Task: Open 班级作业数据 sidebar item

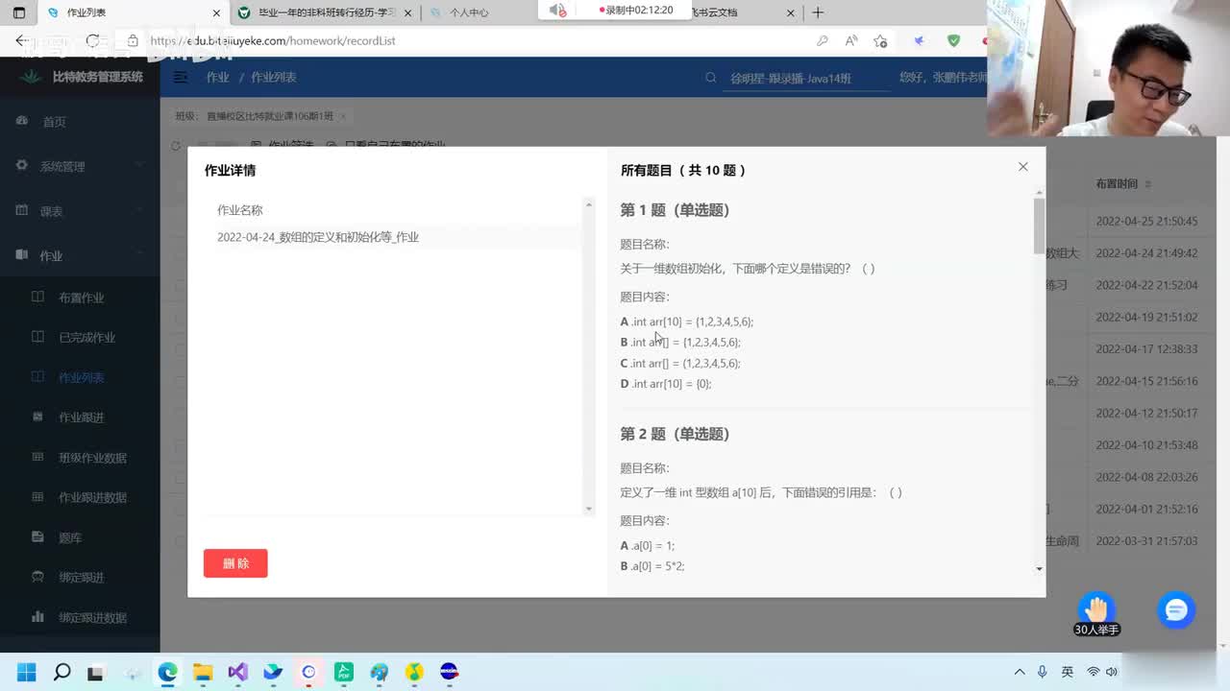Action: [92, 458]
